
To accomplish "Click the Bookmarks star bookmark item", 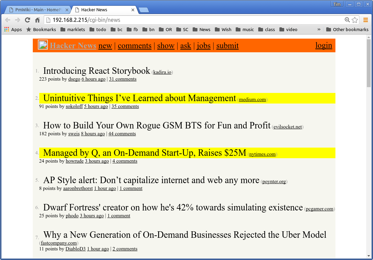I will 41,29.
